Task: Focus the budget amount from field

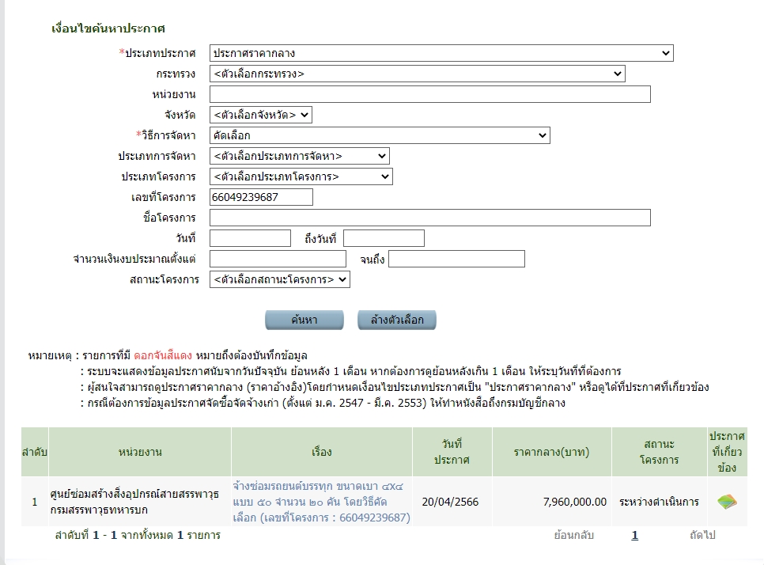Action: (x=278, y=259)
